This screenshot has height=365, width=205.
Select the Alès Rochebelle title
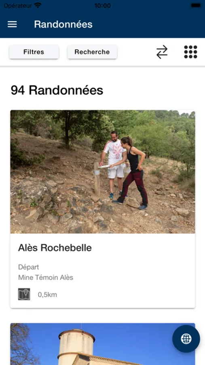[x=55, y=248]
